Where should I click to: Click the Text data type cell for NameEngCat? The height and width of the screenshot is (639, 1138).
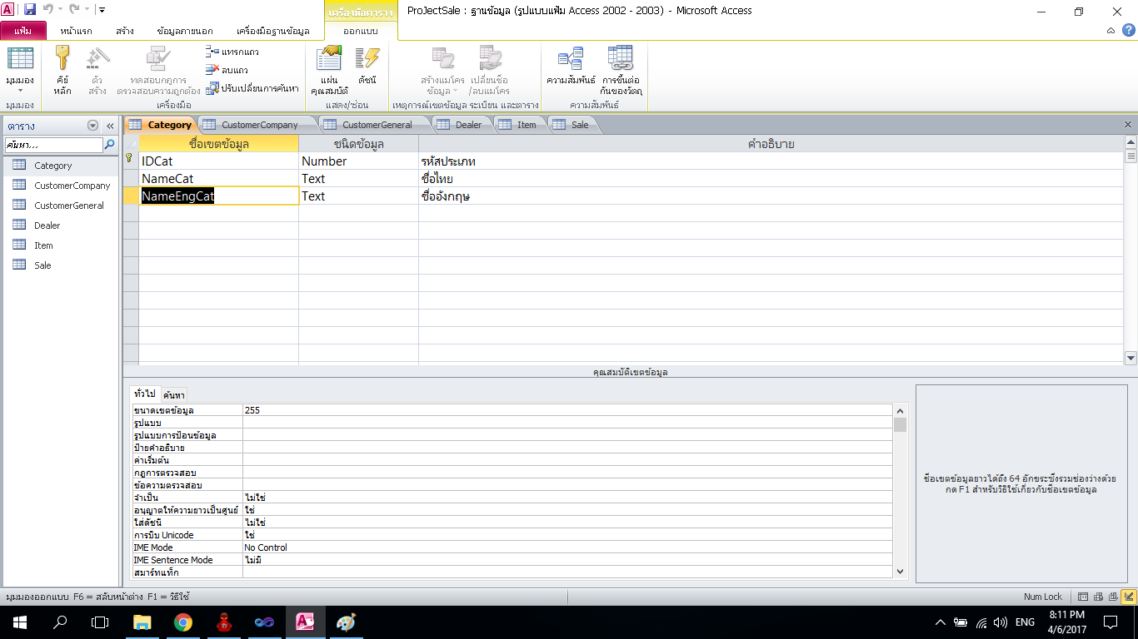358,196
